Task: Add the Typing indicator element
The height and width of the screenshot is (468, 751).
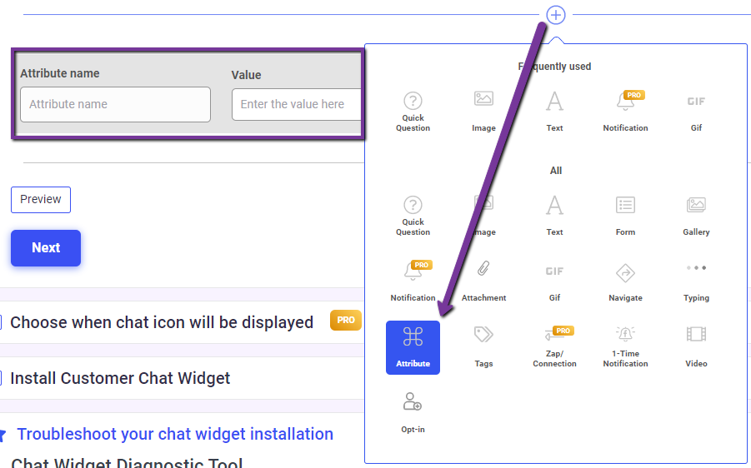Action: [696, 281]
